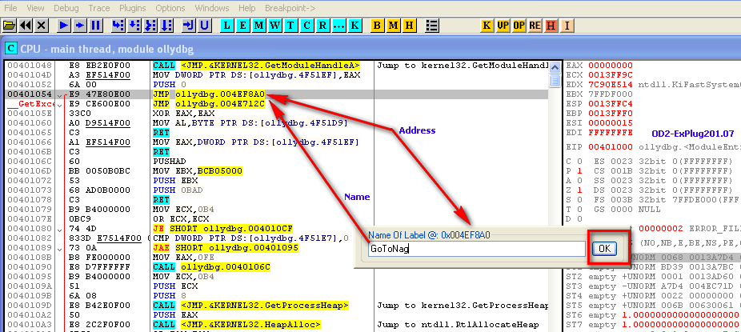Image resolution: width=741 pixels, height=332 pixels.
Task: Open call stack with cyan K icon
Action: [x=355, y=26]
